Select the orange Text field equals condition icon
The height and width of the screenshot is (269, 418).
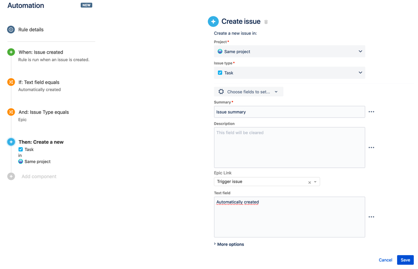(x=11, y=82)
